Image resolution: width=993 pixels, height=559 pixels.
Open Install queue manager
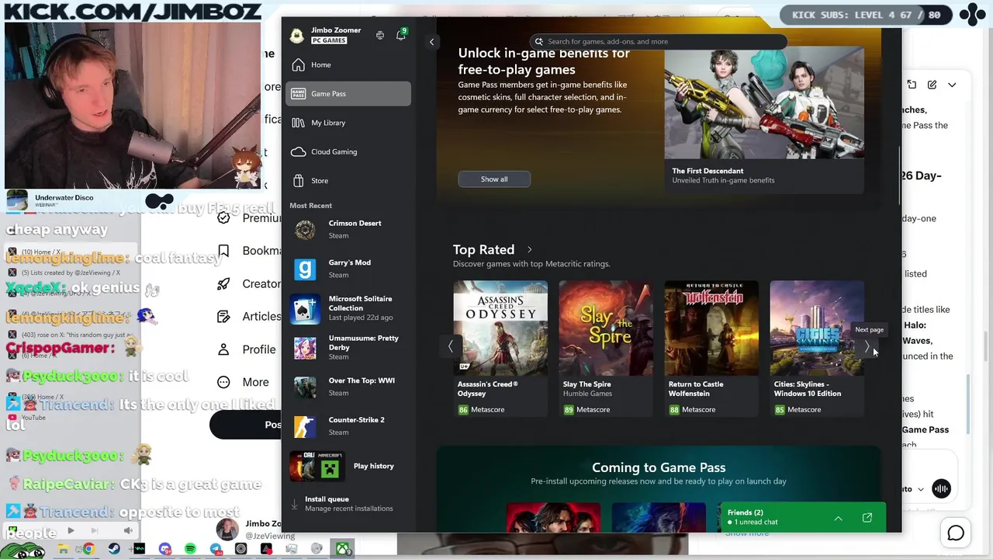tap(348, 503)
